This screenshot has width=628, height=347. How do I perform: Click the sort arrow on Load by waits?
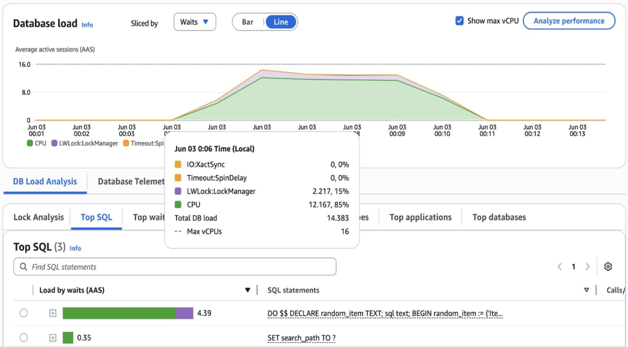click(248, 290)
